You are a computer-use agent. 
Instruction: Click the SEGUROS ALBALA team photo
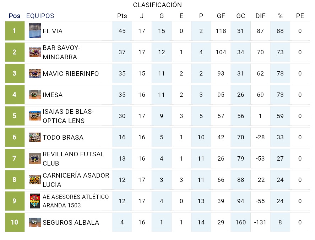pyautogui.click(x=35, y=222)
